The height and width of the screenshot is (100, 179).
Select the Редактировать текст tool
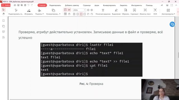[16, 12]
